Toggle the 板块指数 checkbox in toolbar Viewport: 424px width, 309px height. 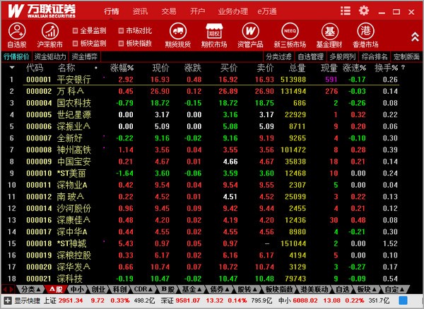click(121, 43)
